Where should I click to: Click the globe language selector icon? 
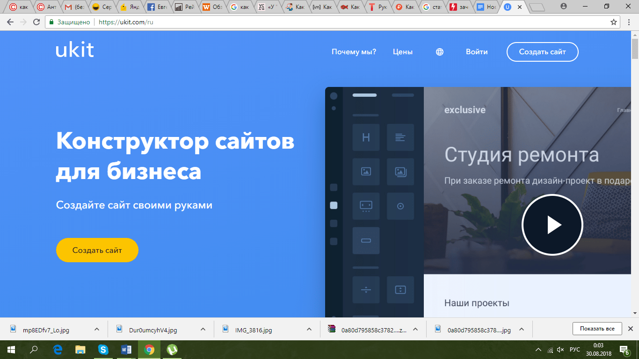pyautogui.click(x=440, y=52)
